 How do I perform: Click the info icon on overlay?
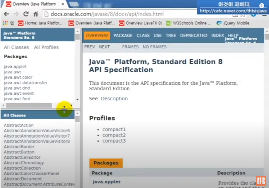tap(262, 6)
